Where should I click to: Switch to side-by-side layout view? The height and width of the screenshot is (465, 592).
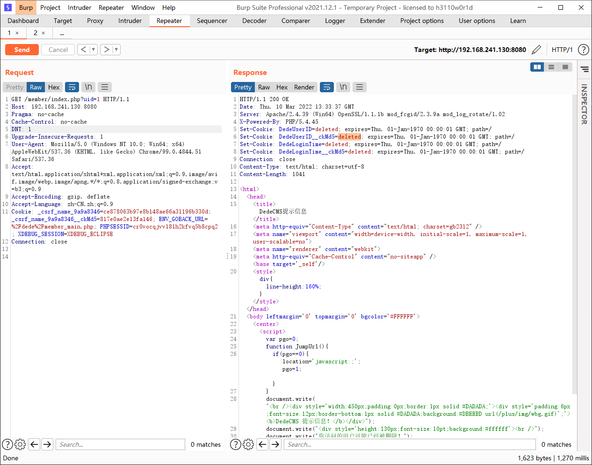pos(537,67)
